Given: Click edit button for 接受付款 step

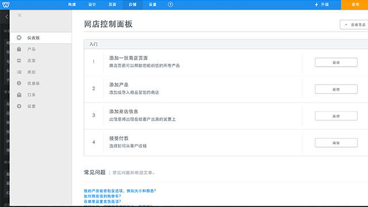Looking at the screenshot, I should (x=336, y=143).
